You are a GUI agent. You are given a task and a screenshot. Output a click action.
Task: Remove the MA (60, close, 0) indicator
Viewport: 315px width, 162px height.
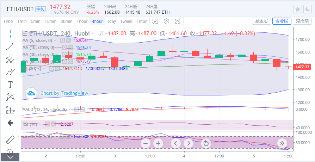[x=70, y=62]
